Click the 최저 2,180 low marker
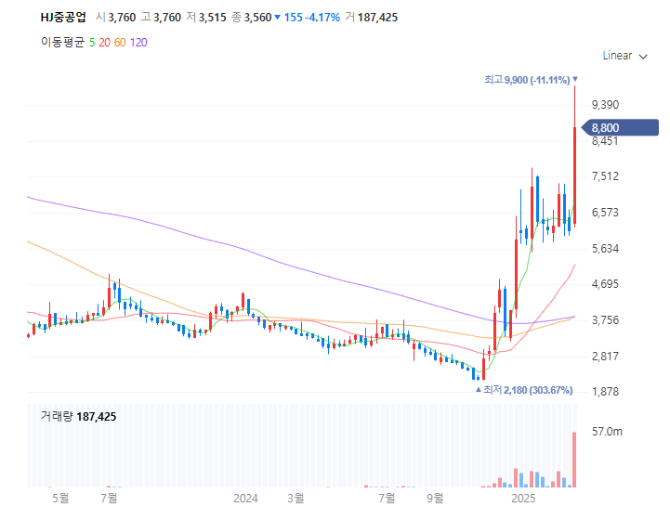 tap(524, 390)
